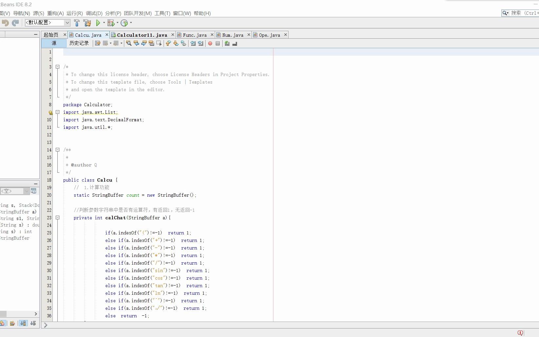Close the Ope.java tab
539x337 pixels.
[x=286, y=35]
